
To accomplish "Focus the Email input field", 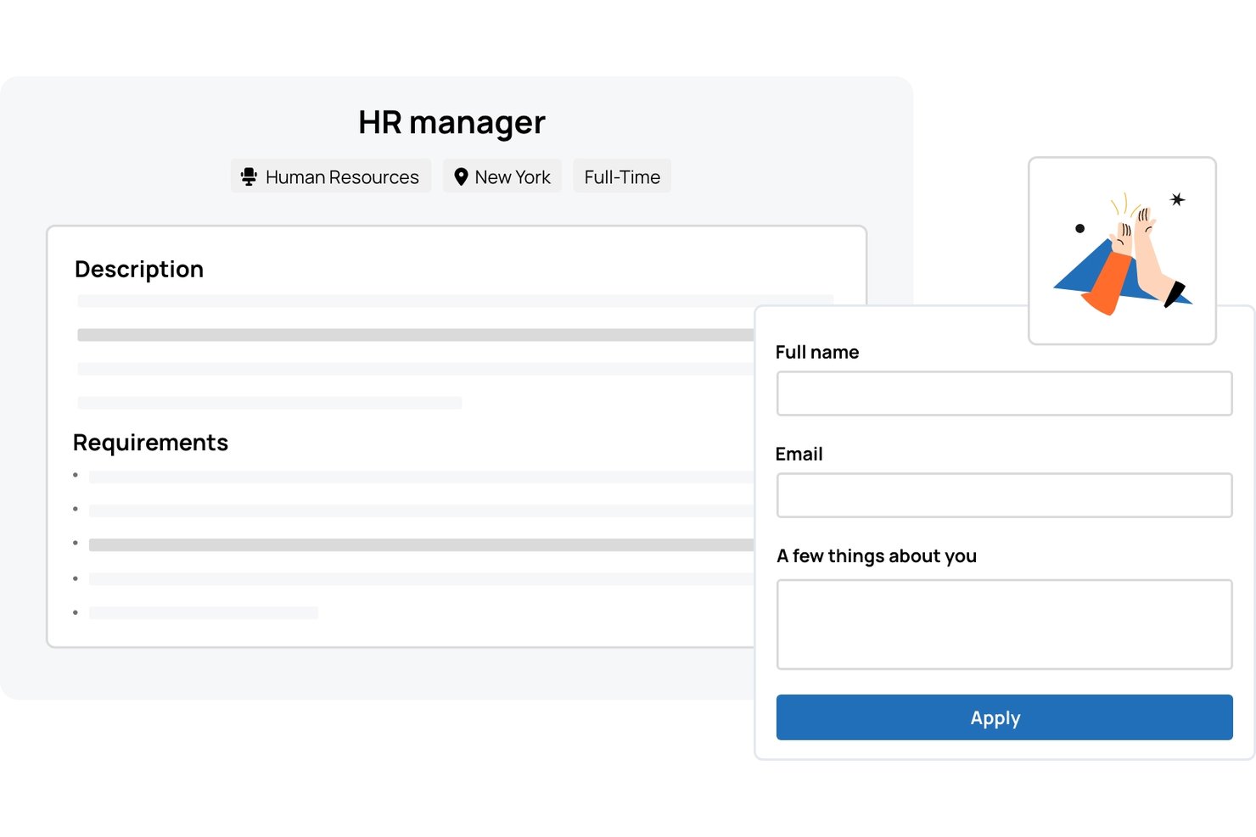I will tap(1004, 495).
